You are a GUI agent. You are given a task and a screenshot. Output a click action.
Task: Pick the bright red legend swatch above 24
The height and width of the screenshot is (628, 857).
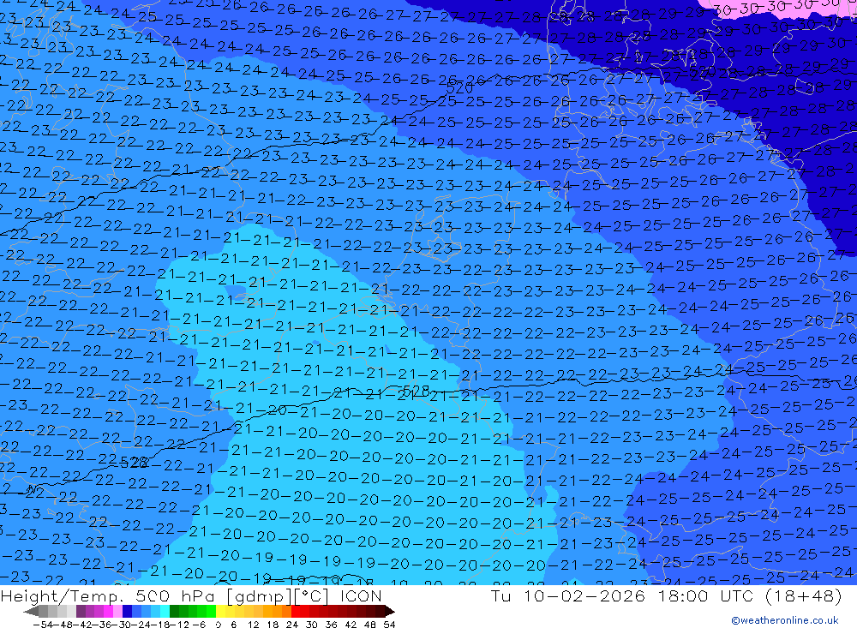297,611
